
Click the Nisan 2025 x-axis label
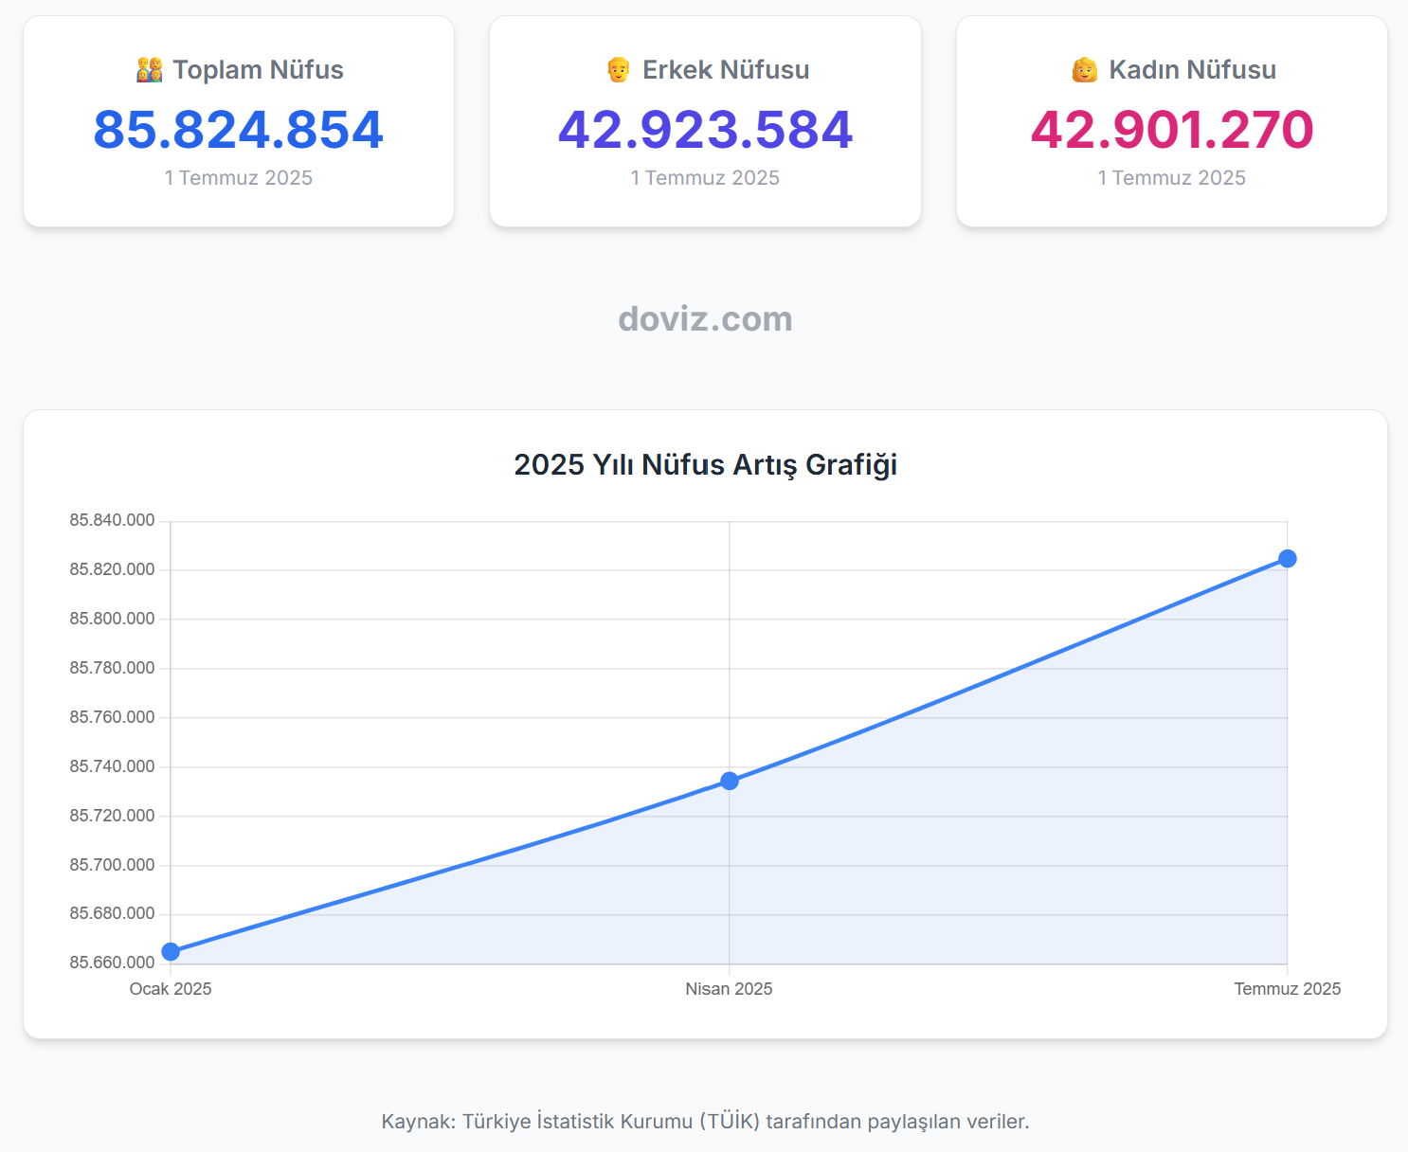729,989
